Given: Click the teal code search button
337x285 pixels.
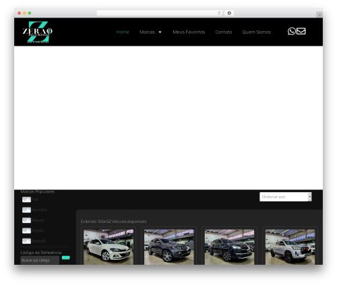Looking at the screenshot, I should tap(66, 257).
